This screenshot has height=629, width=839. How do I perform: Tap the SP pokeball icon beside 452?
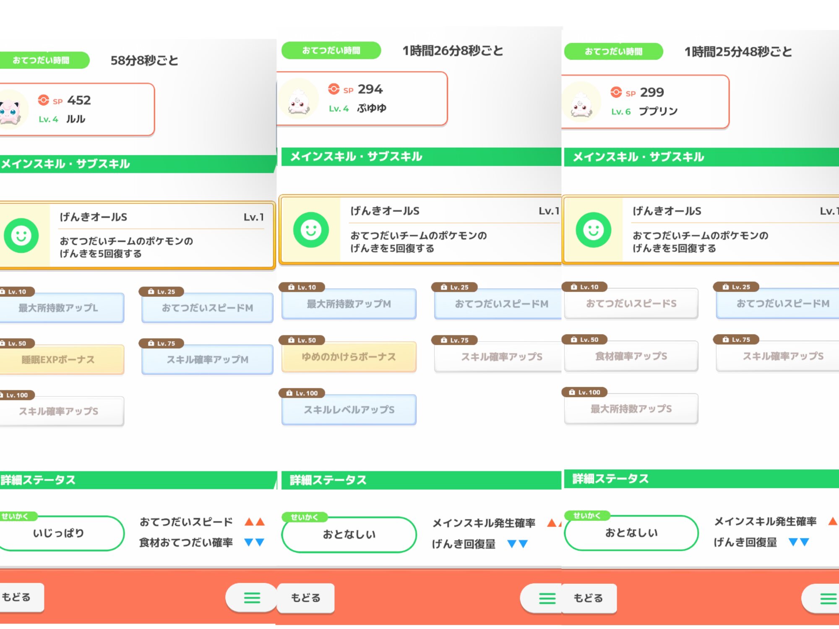44,100
